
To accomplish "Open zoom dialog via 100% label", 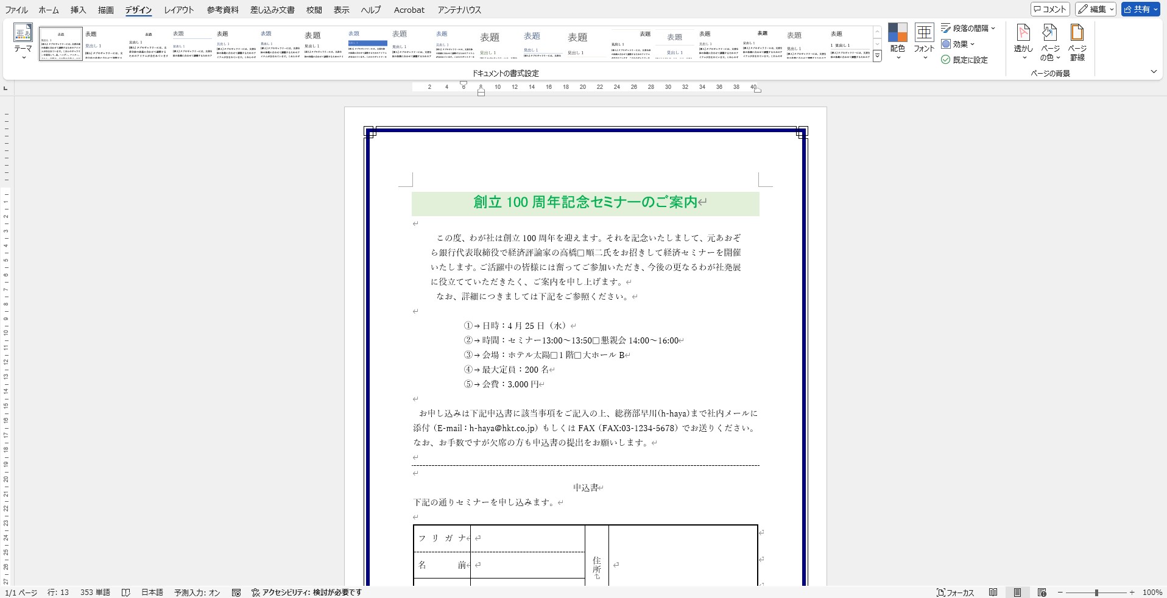I will click(1152, 593).
